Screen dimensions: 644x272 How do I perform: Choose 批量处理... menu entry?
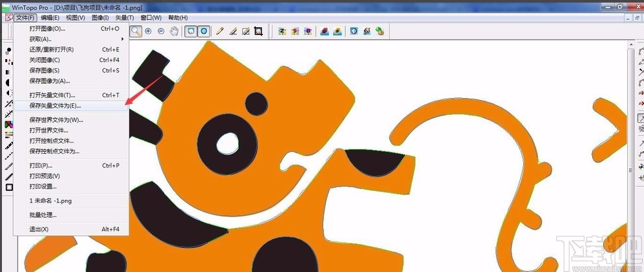(71, 215)
